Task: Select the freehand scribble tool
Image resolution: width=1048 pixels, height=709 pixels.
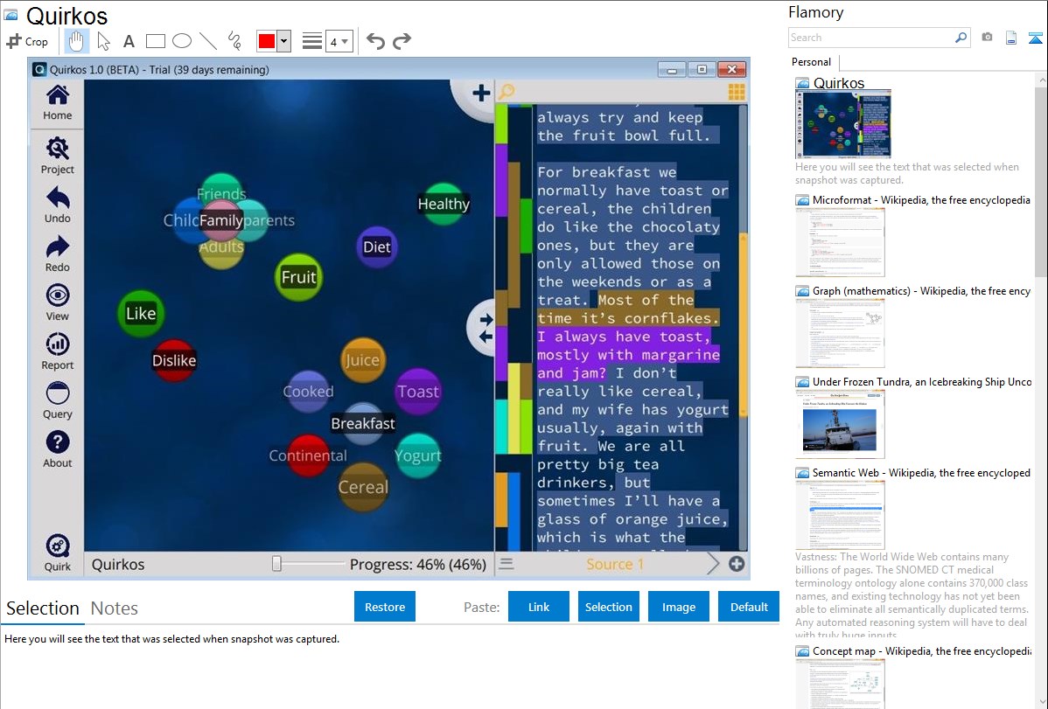Action: tap(234, 41)
